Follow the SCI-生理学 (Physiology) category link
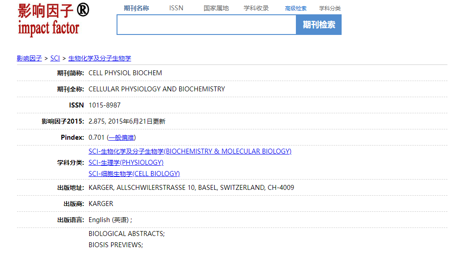This screenshot has width=451, height=253. 126,163
